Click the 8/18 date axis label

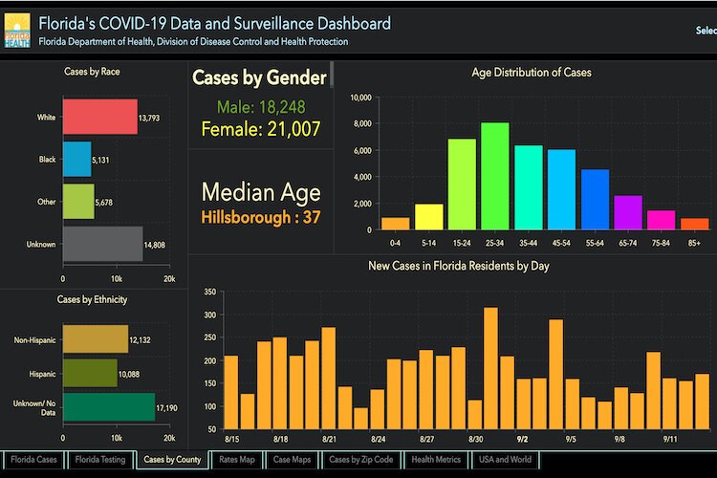tap(281, 439)
